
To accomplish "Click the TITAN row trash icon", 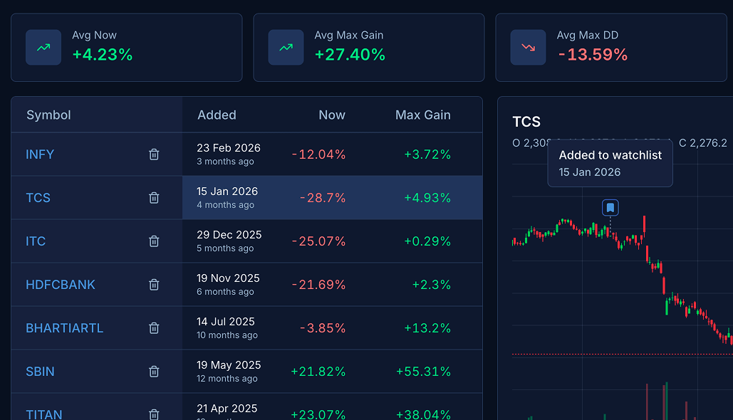I will tap(154, 414).
